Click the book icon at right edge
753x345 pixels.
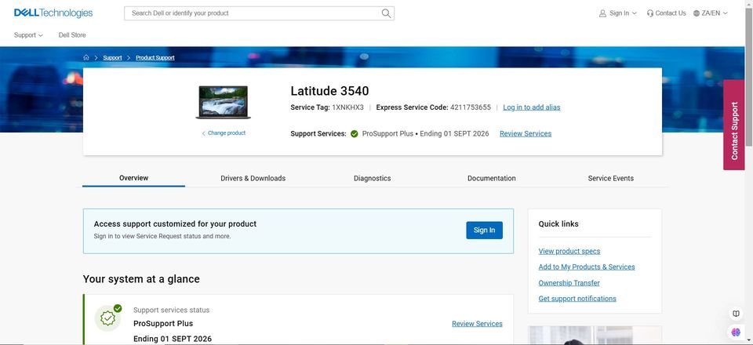736,314
